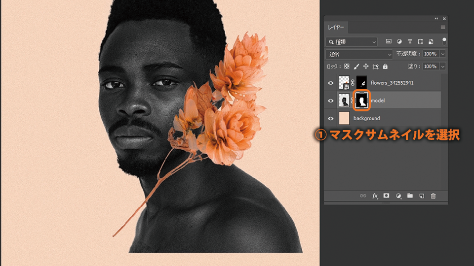Image resolution: width=474 pixels, height=266 pixels.
Task: Lock image pixels brush icon
Action: click(x=356, y=66)
